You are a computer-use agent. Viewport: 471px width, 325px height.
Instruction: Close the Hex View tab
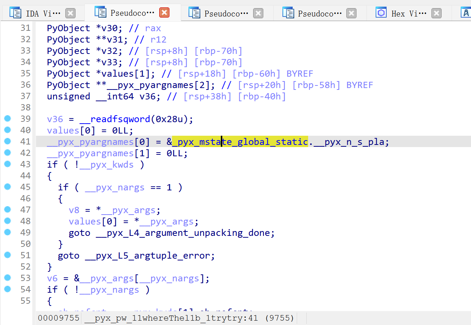pos(436,14)
